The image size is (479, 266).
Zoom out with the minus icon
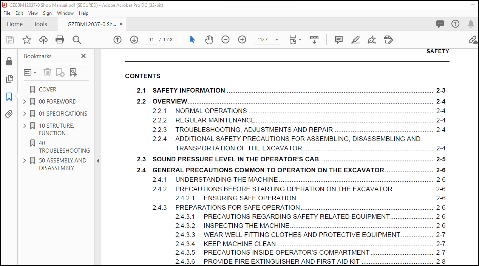click(226, 40)
